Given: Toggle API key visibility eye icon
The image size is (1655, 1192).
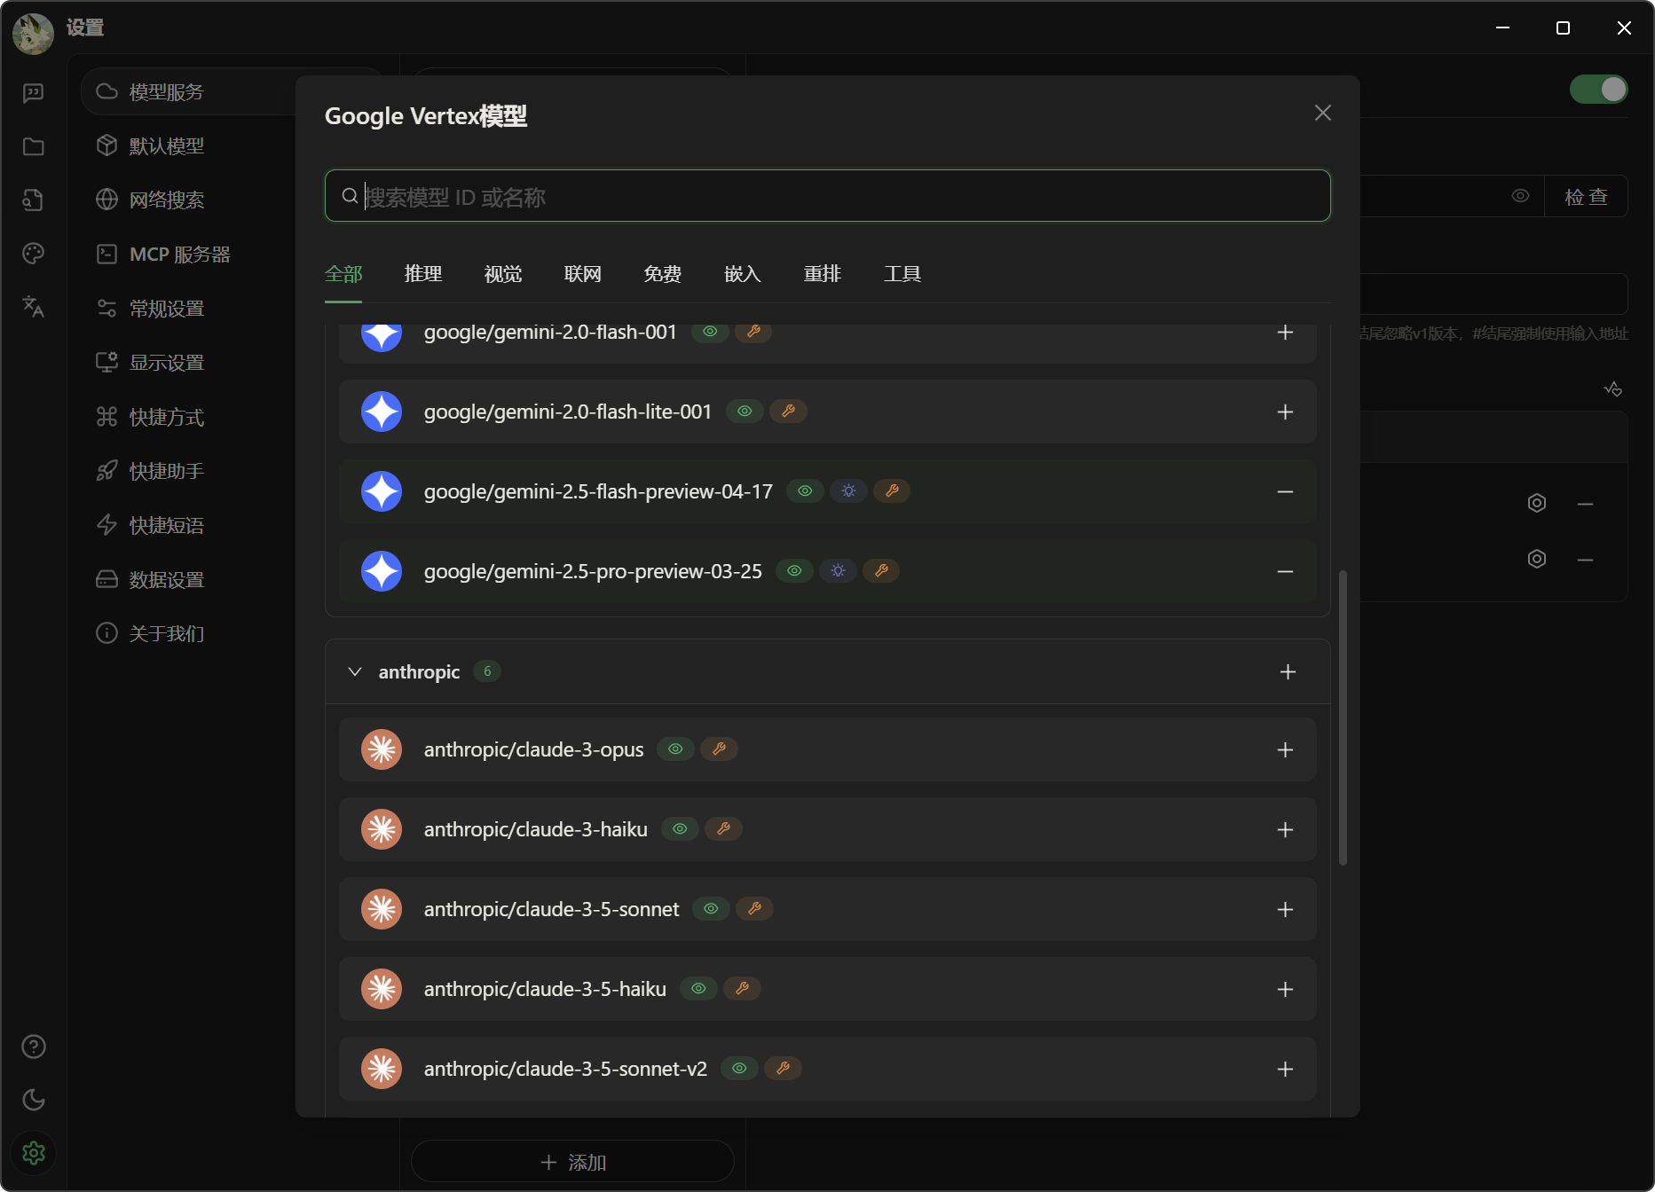Looking at the screenshot, I should (x=1520, y=196).
